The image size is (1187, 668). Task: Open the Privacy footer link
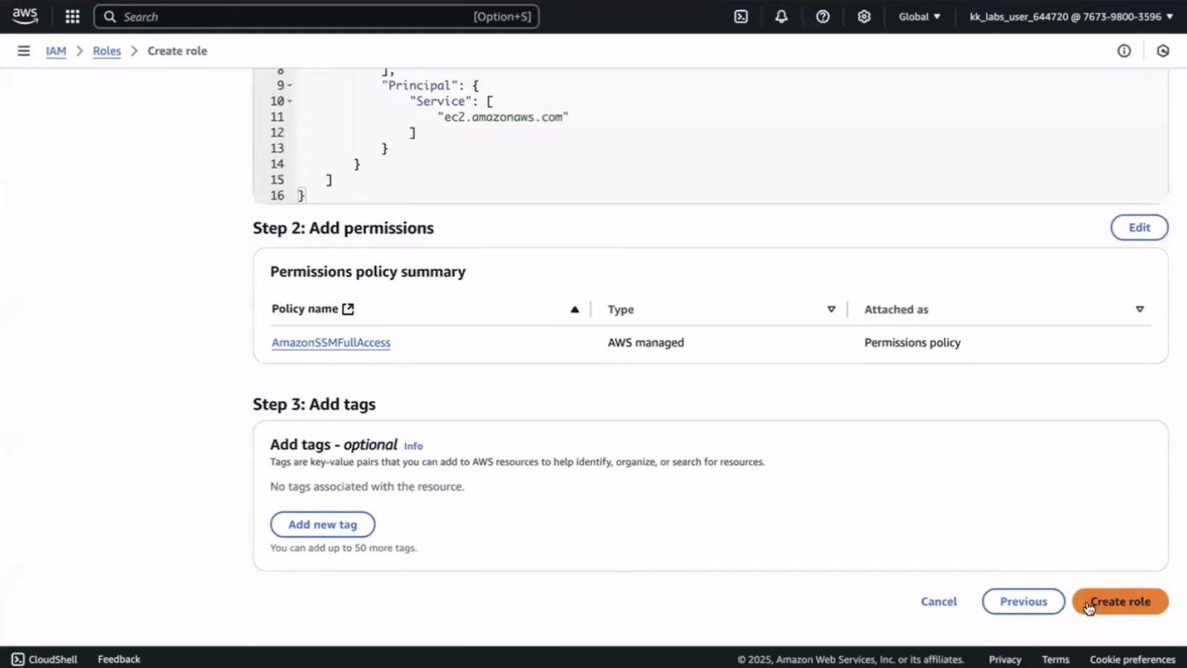[1005, 659]
